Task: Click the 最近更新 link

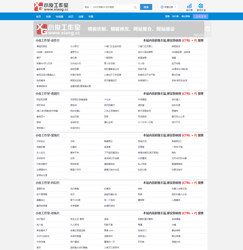Action: tap(186, 16)
